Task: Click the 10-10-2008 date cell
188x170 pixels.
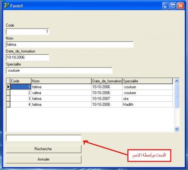Action: click(x=107, y=104)
